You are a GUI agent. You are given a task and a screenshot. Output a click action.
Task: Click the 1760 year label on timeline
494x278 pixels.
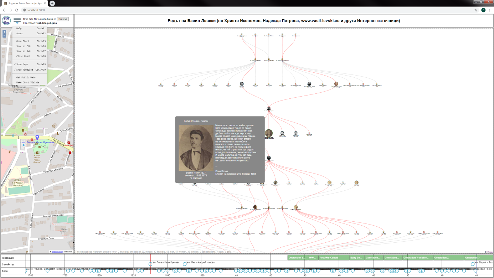point(30,275)
